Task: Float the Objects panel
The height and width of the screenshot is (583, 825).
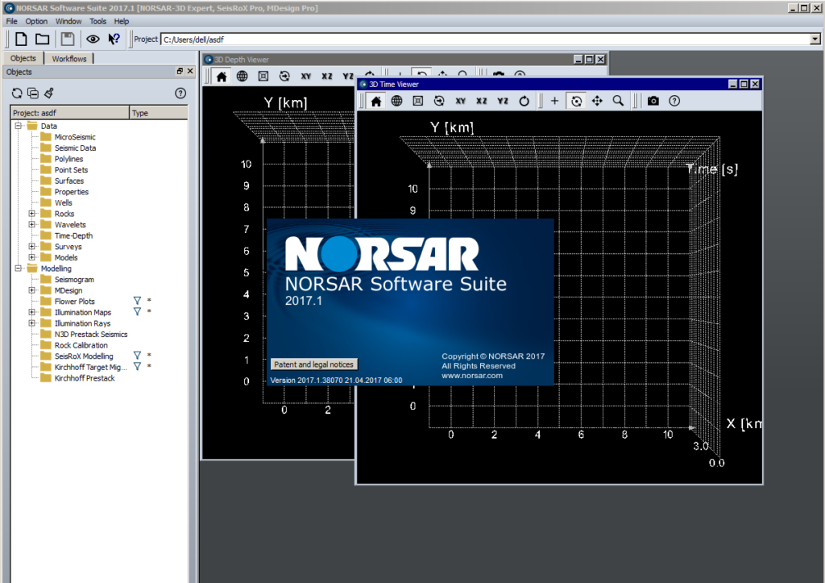Action: [x=180, y=71]
